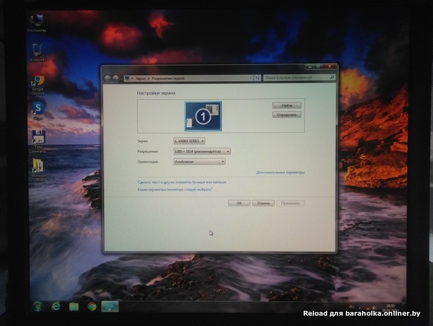433x326 pixels.
Task: Show hidden tray icons arrow
Action: (x=360, y=308)
